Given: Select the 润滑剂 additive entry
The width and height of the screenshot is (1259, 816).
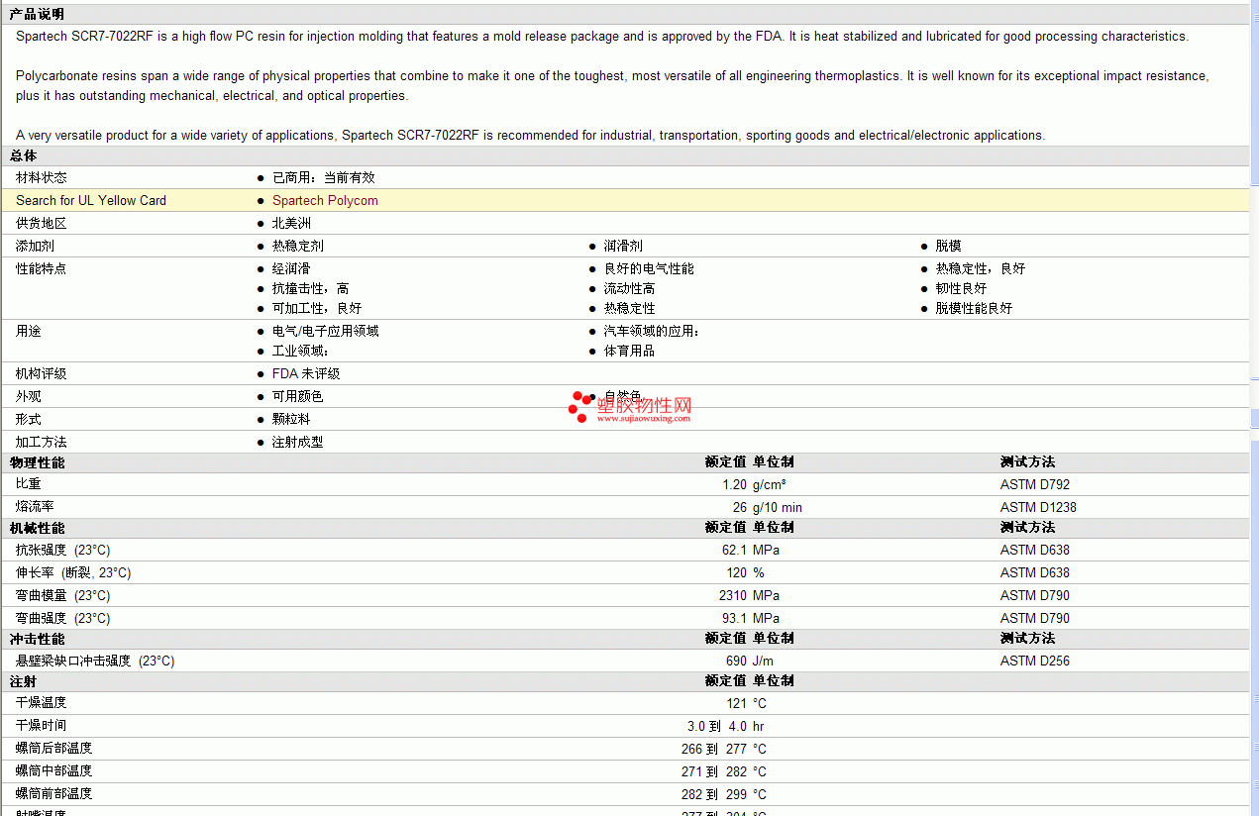Looking at the screenshot, I should 623,246.
